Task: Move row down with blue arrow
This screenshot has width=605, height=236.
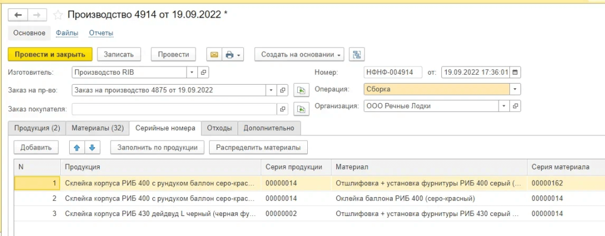Action: click(x=92, y=147)
